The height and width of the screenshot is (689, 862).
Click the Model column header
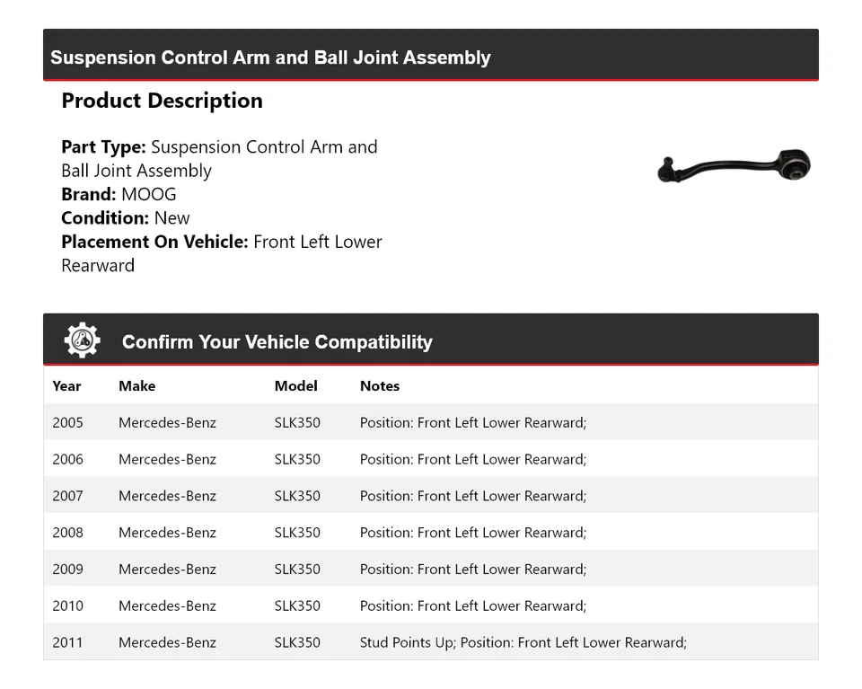(295, 385)
